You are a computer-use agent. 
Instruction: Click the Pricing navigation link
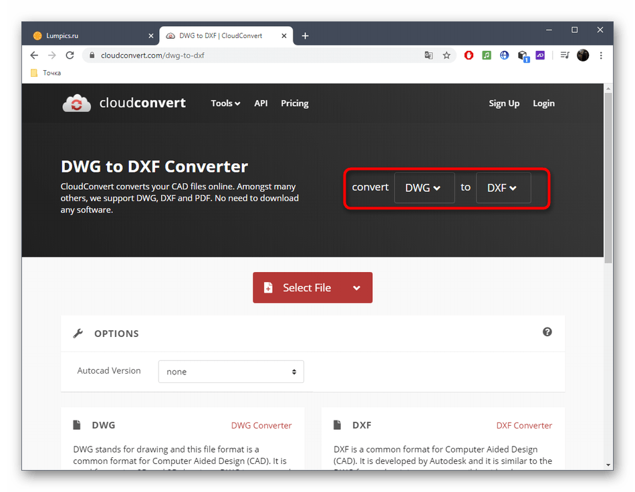(x=295, y=103)
